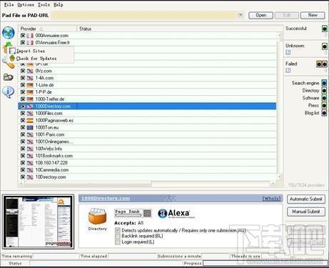Click the Page Rank indicator
Screen dimensions: 329x268
tap(133, 213)
